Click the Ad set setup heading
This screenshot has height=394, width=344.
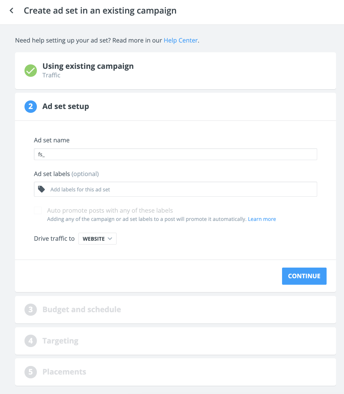tap(66, 106)
